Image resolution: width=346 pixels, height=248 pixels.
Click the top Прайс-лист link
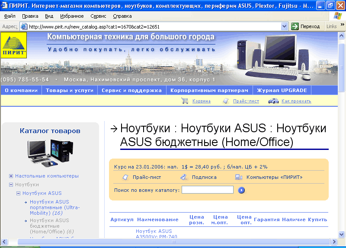click(246, 101)
